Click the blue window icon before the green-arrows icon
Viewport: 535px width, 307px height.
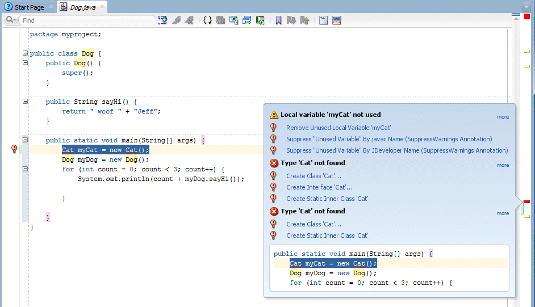(x=234, y=20)
